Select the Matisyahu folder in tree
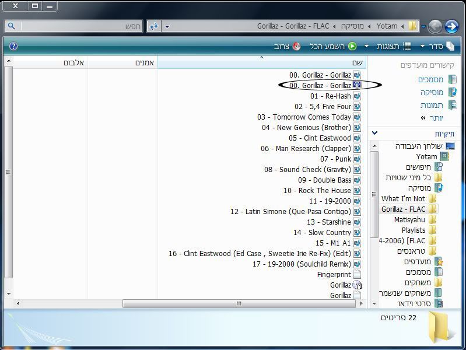The image size is (466, 350). (409, 219)
